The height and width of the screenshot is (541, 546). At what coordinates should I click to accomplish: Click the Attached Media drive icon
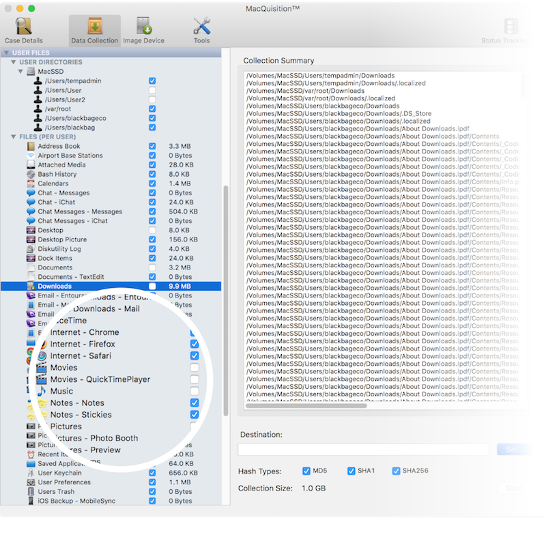pos(31,164)
